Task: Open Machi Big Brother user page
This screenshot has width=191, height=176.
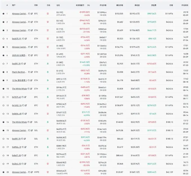Action: [19, 72]
